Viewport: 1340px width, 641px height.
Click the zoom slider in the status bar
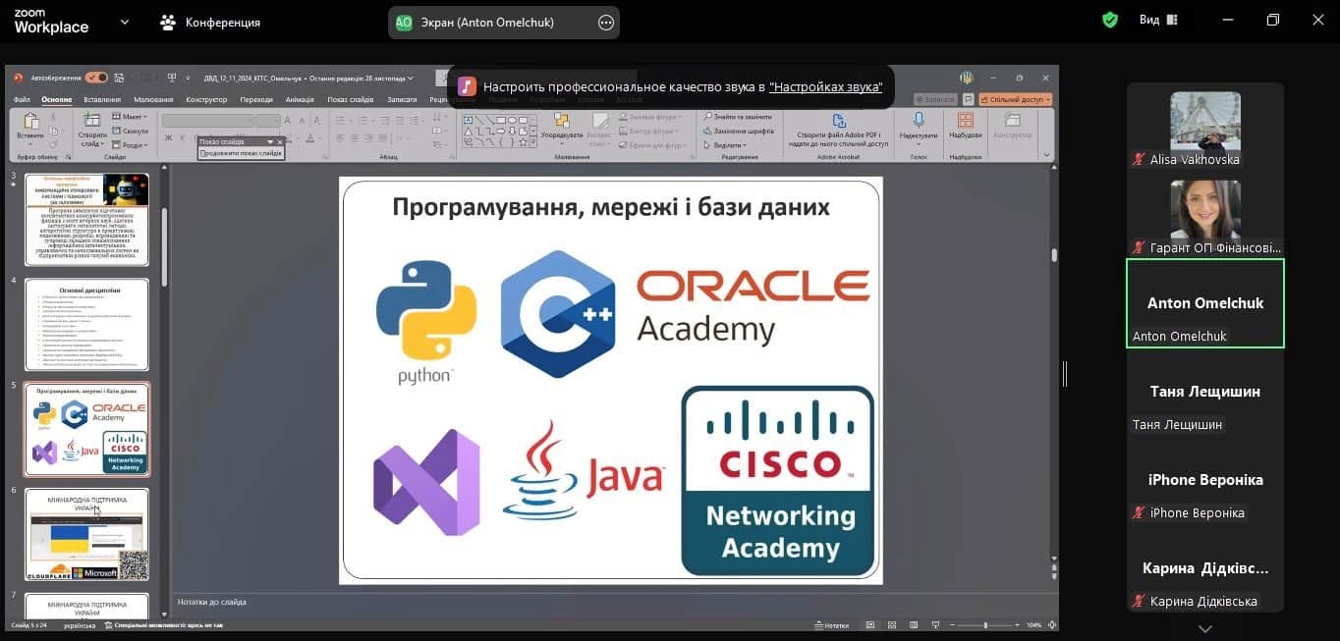click(x=985, y=625)
